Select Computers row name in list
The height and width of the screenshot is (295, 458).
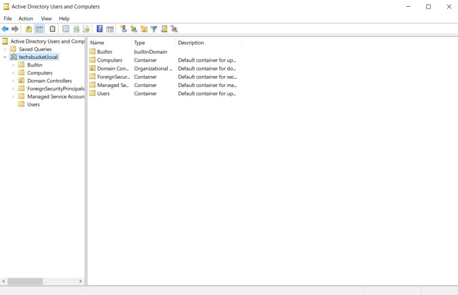point(110,60)
